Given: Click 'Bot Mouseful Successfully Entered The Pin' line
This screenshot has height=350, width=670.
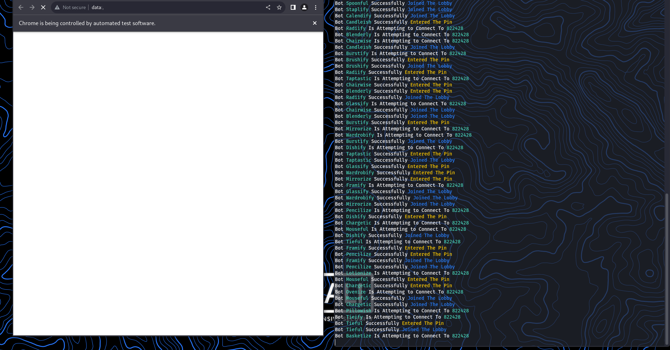Looking at the screenshot, I should [x=392, y=279].
